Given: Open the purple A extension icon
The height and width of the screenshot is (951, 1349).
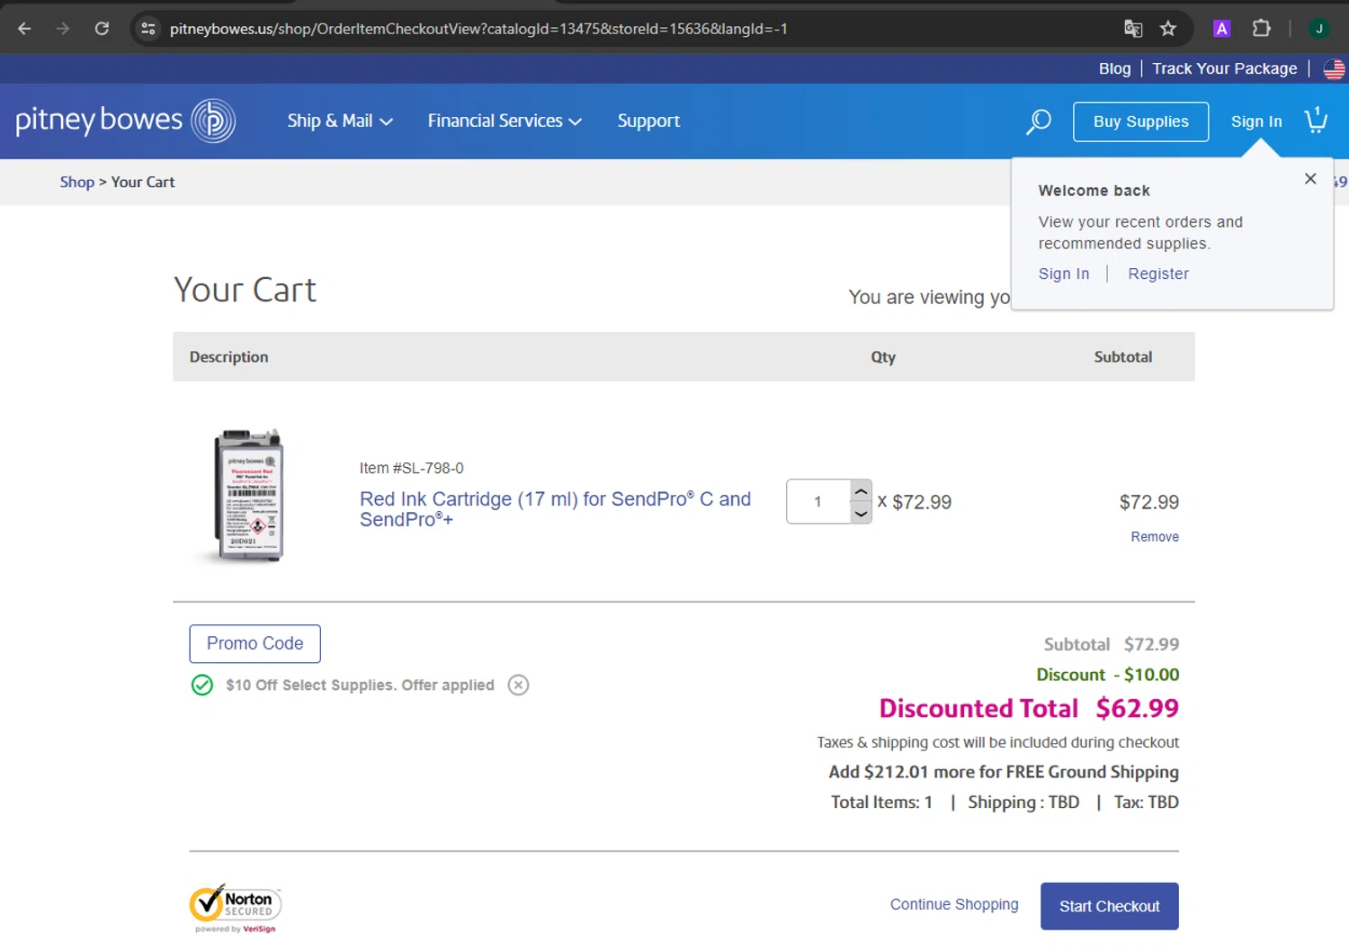Looking at the screenshot, I should pyautogui.click(x=1221, y=29).
